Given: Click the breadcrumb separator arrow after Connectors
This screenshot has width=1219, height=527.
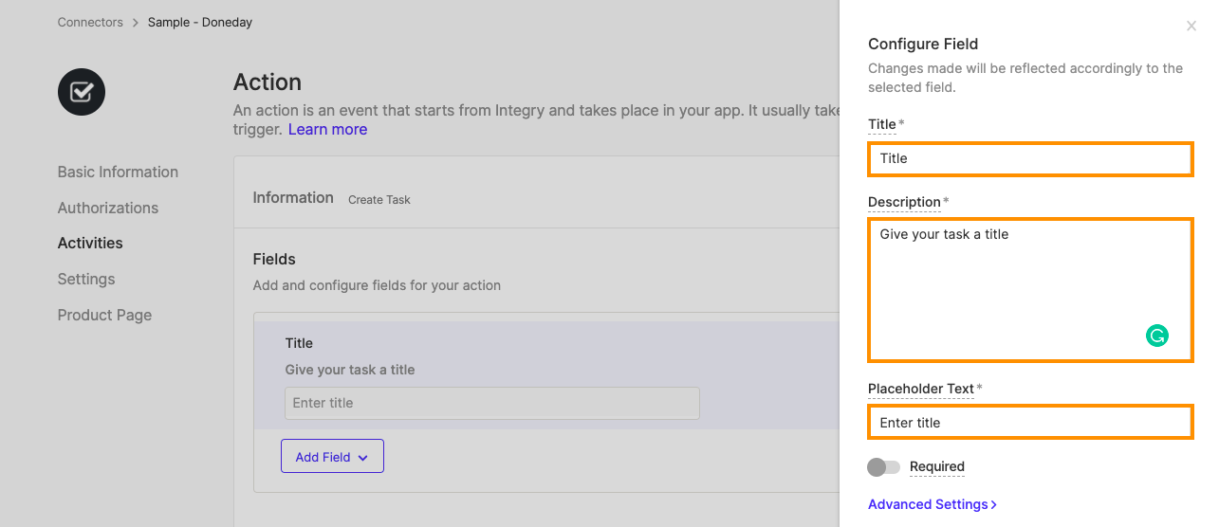Looking at the screenshot, I should coord(136,22).
